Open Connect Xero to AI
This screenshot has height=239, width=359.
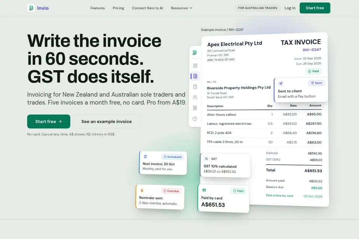tap(147, 8)
